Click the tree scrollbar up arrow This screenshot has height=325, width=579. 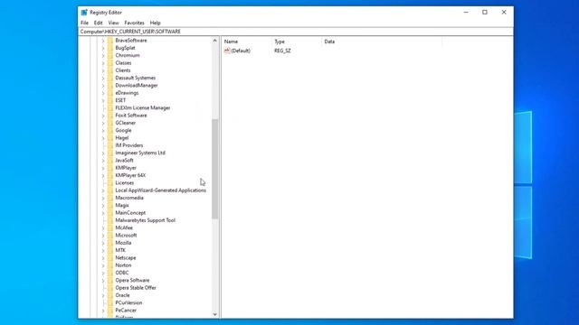215,41
